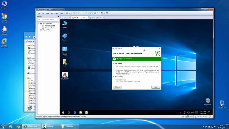Open Computer icon on host desktop
The height and width of the screenshot is (129, 229).
click(4, 5)
